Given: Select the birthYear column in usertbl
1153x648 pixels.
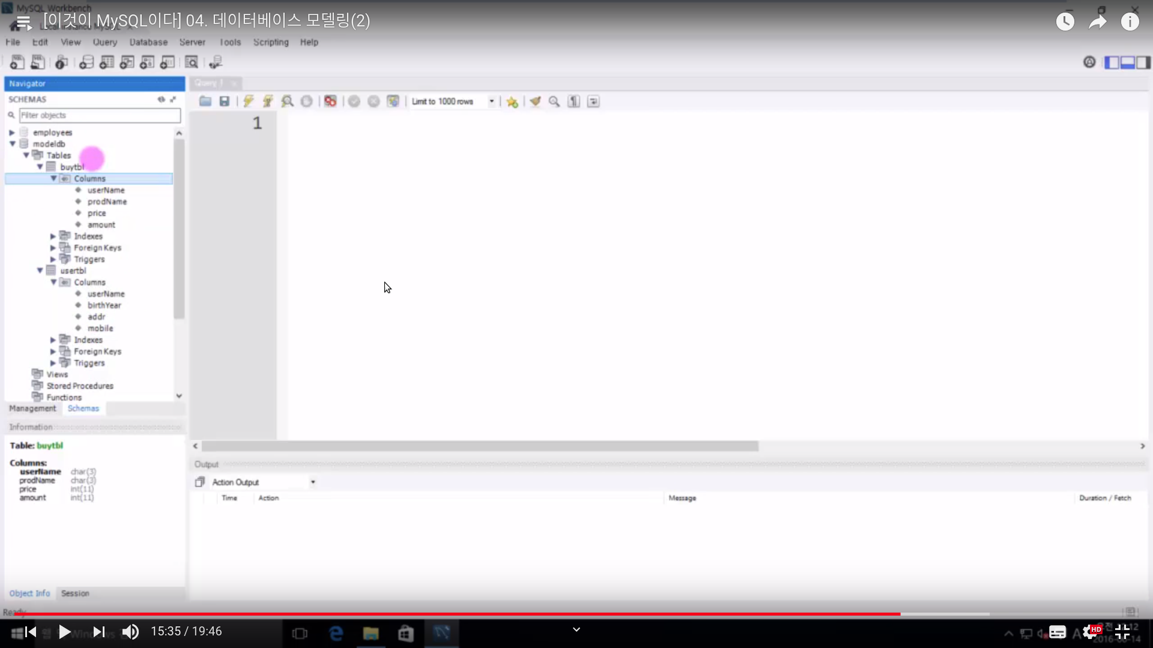Looking at the screenshot, I should tap(104, 305).
